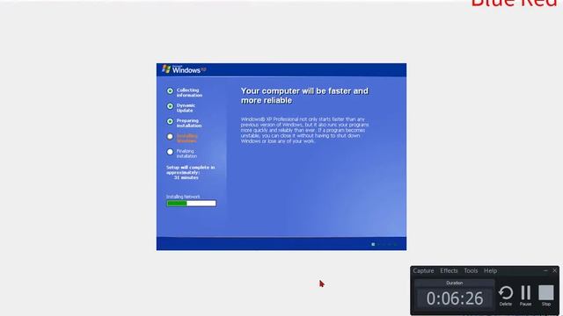Viewport: 563px width, 316px height.
Task: Close the recorder window
Action: click(554, 270)
